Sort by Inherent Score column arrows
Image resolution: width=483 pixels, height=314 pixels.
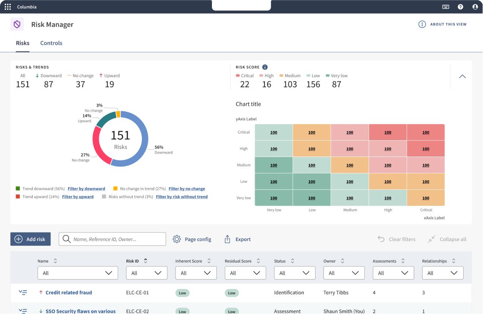point(209,261)
